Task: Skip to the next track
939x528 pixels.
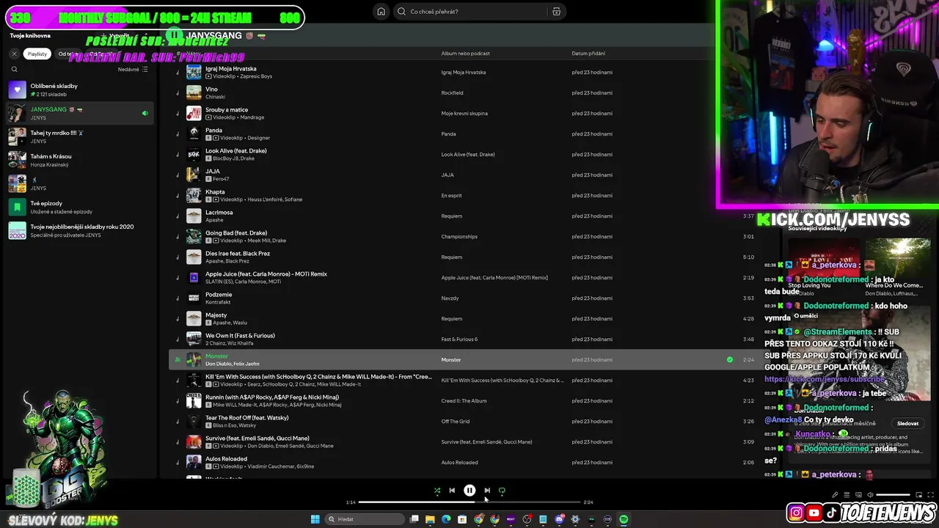Action: [487, 491]
